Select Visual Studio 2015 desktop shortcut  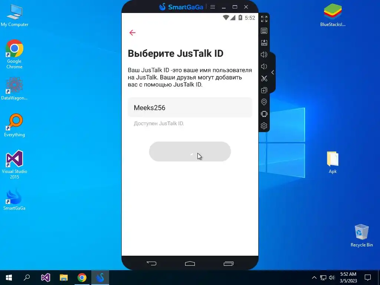pyautogui.click(x=14, y=165)
